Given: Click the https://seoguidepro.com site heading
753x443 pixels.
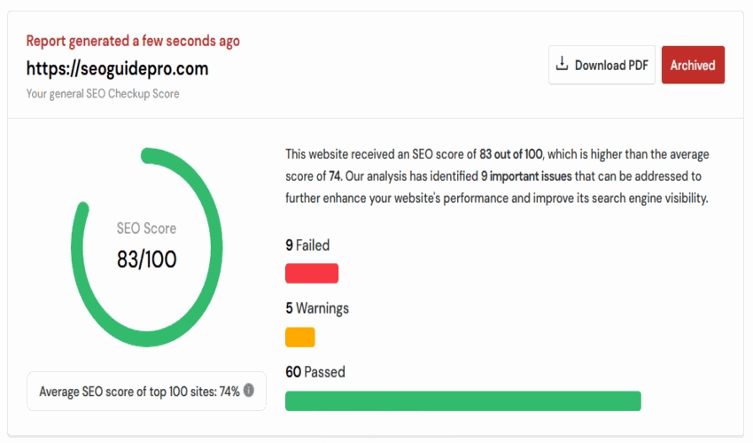Looking at the screenshot, I should (x=118, y=68).
